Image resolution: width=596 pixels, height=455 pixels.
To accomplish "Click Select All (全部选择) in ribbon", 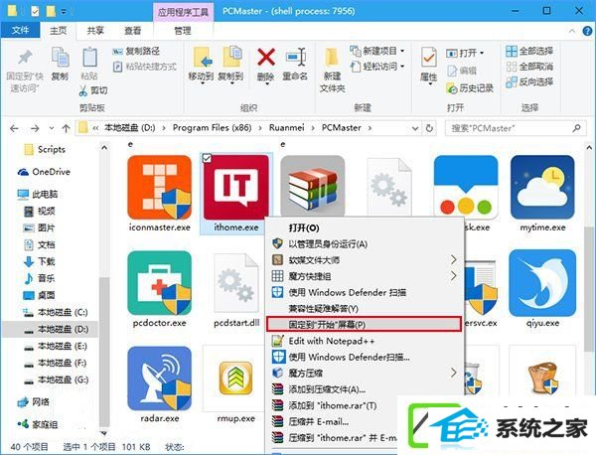I will [x=529, y=51].
